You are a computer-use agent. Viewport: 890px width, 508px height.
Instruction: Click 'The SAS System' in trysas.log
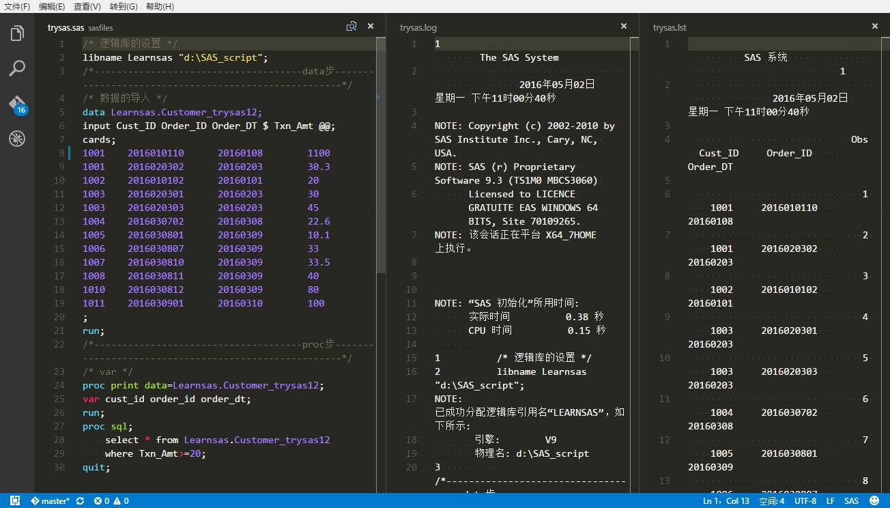tap(519, 57)
